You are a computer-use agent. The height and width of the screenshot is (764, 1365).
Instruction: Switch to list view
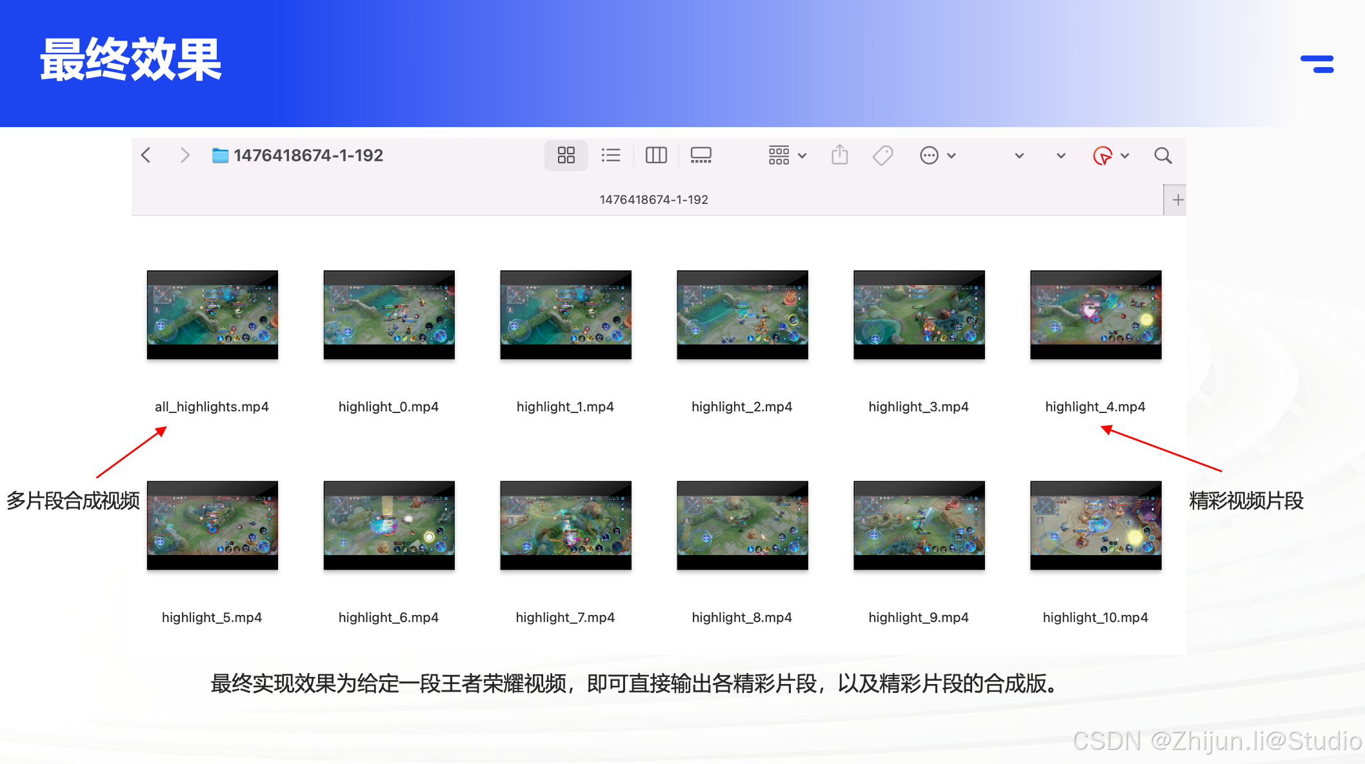tap(610, 156)
